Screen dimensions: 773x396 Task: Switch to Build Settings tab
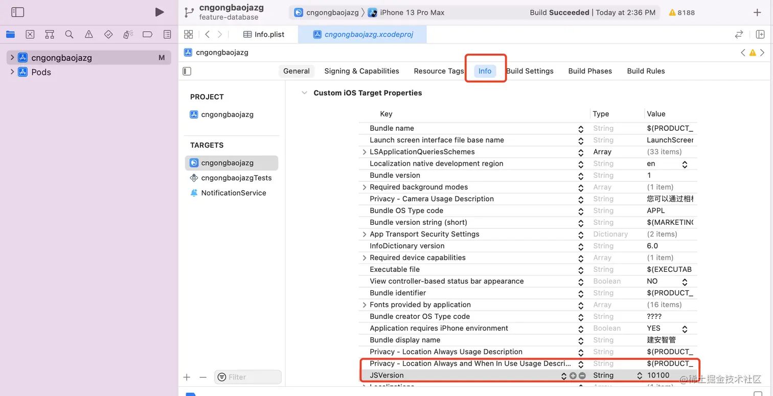[530, 71]
